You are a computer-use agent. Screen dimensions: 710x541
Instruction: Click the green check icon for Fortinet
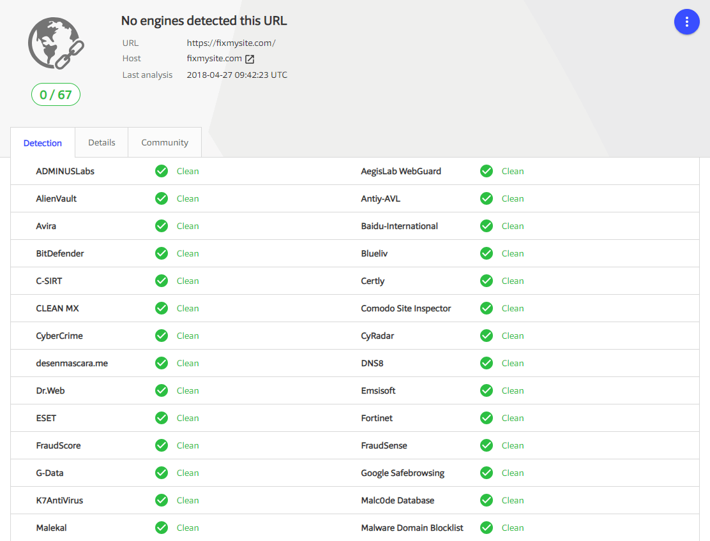point(487,418)
